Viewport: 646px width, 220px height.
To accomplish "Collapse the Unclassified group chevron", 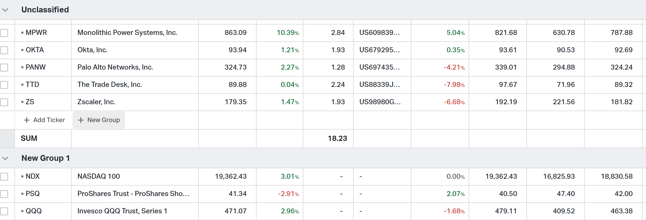I will point(5,10).
